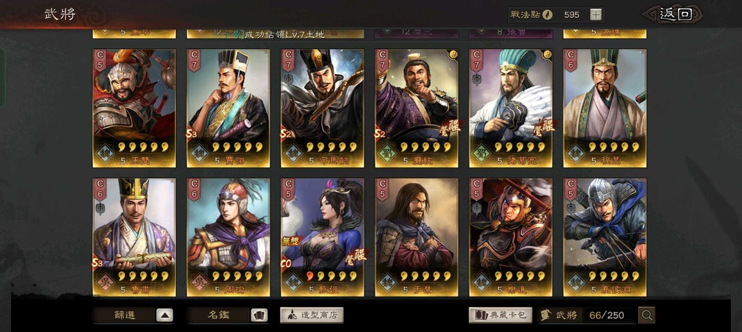Image resolution: width=742 pixels, height=332 pixels.
Task: Click the 蜀 faction badge on 龐統
Action: pos(387,152)
